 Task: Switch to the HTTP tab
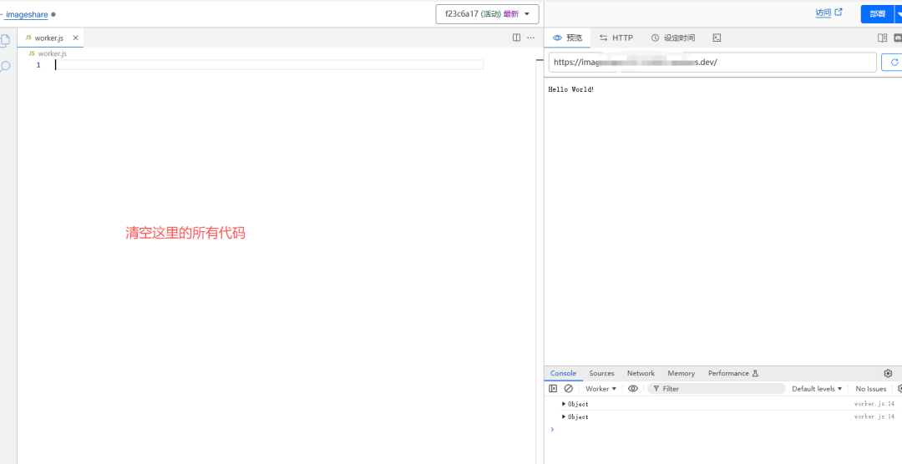[616, 38]
